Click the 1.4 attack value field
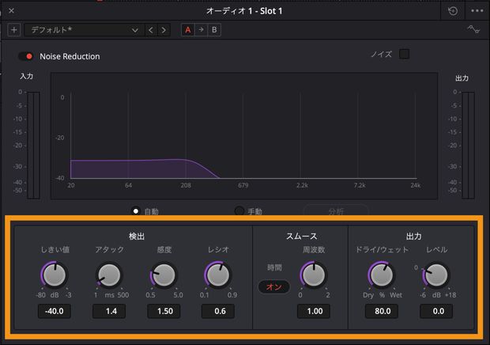This screenshot has width=490, height=345. tap(109, 311)
